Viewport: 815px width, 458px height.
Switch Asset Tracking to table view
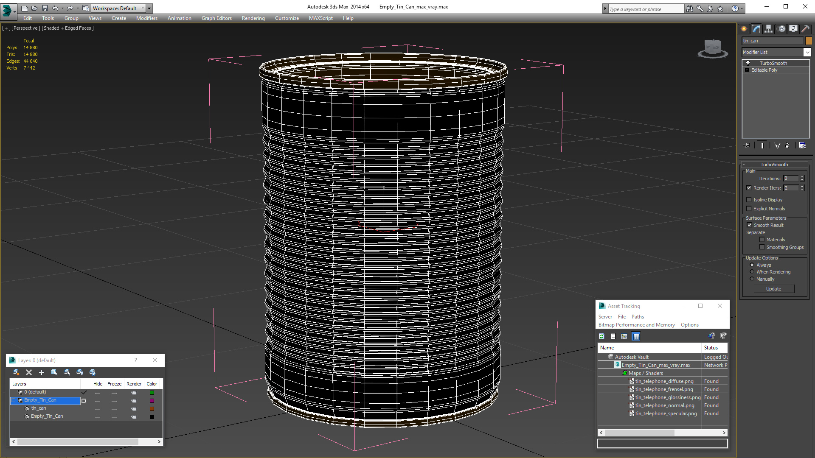coord(636,336)
